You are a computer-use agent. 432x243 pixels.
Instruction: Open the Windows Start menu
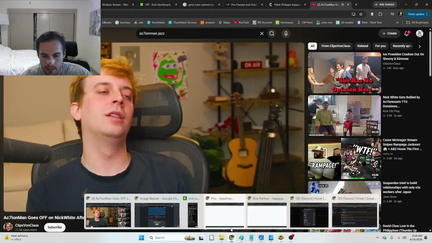(141, 238)
